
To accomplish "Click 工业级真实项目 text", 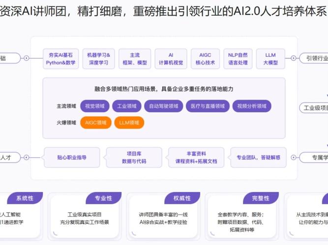I will (85, 214).
